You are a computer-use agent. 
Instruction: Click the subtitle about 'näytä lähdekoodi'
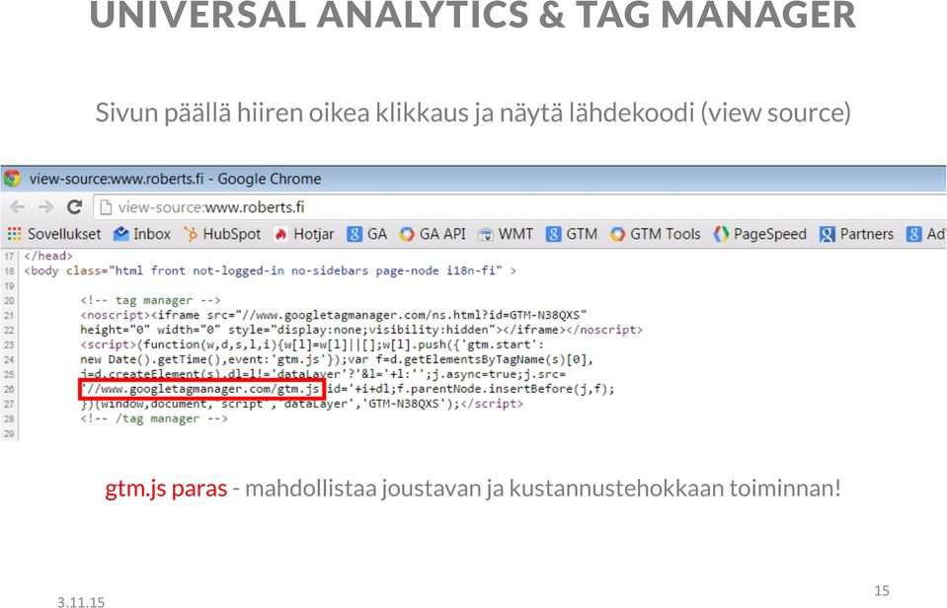[x=473, y=113]
